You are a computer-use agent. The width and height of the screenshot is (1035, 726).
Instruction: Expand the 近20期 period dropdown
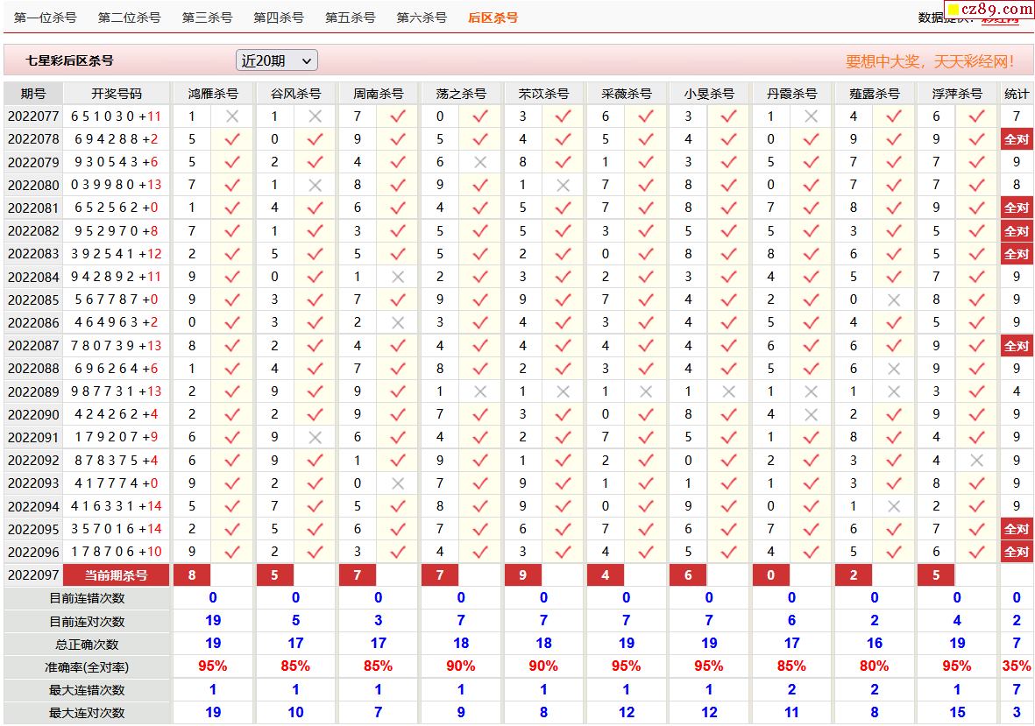pyautogui.click(x=277, y=60)
